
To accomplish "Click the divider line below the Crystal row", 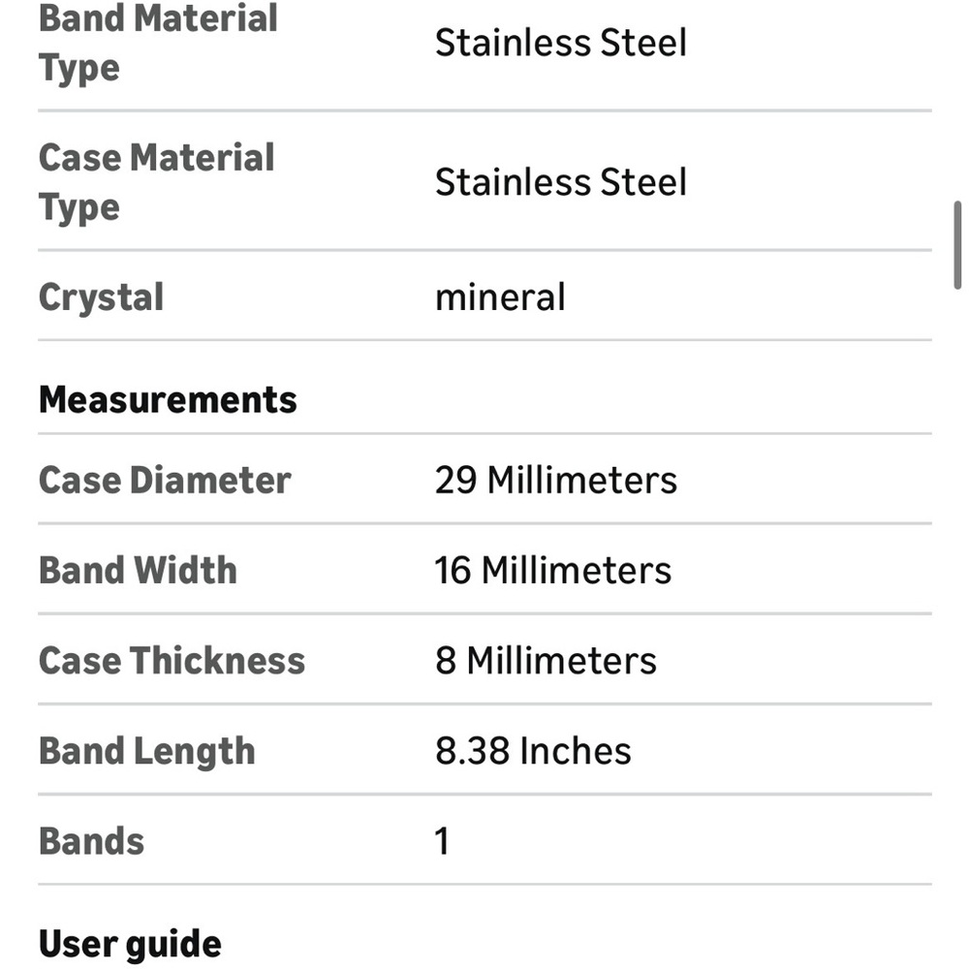I will 484,340.
